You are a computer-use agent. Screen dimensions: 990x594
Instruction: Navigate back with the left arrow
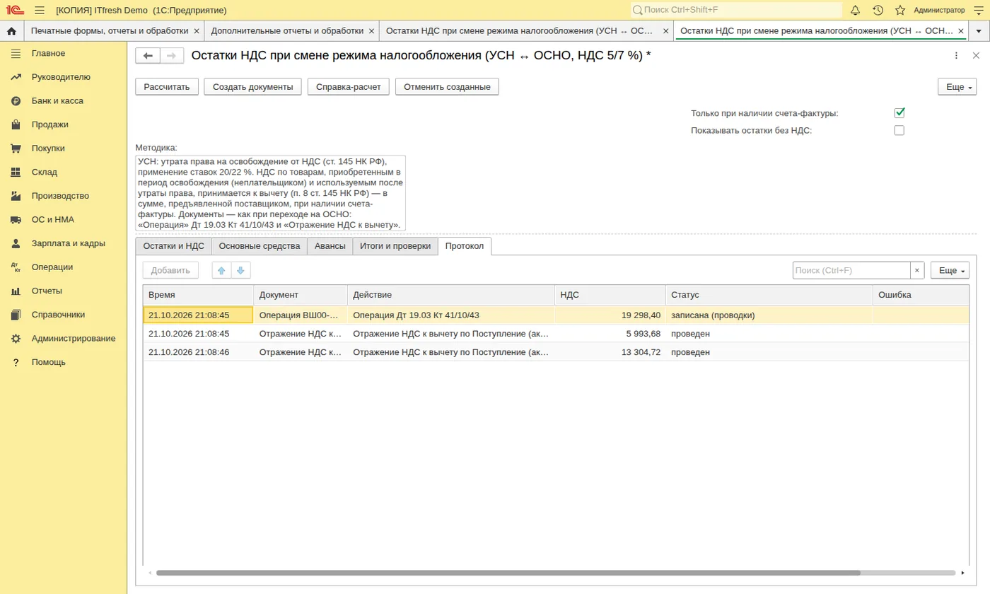click(148, 56)
